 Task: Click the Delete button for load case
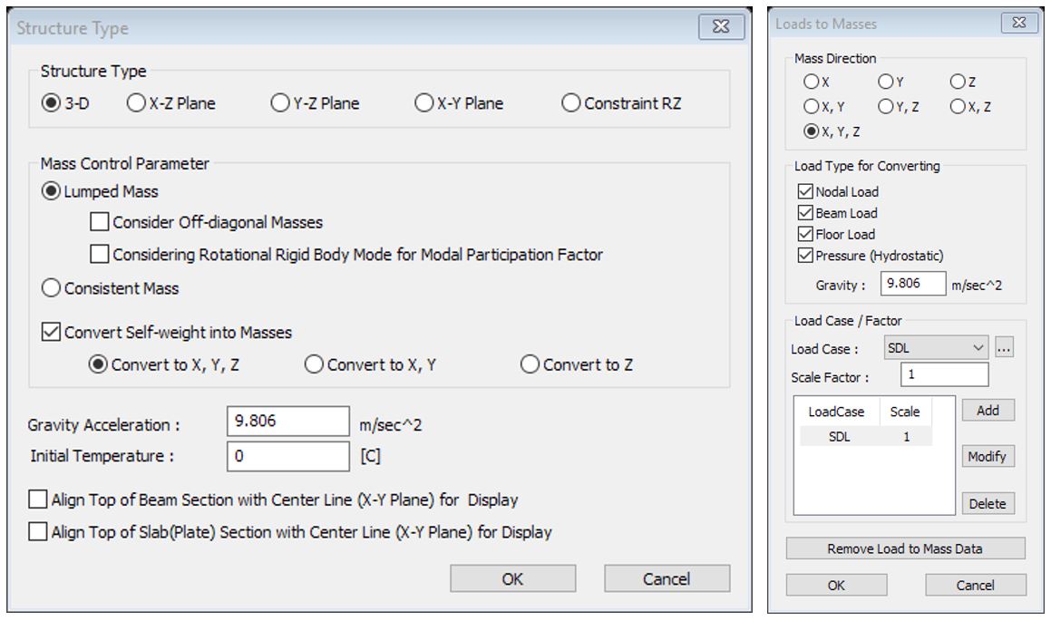click(x=988, y=504)
